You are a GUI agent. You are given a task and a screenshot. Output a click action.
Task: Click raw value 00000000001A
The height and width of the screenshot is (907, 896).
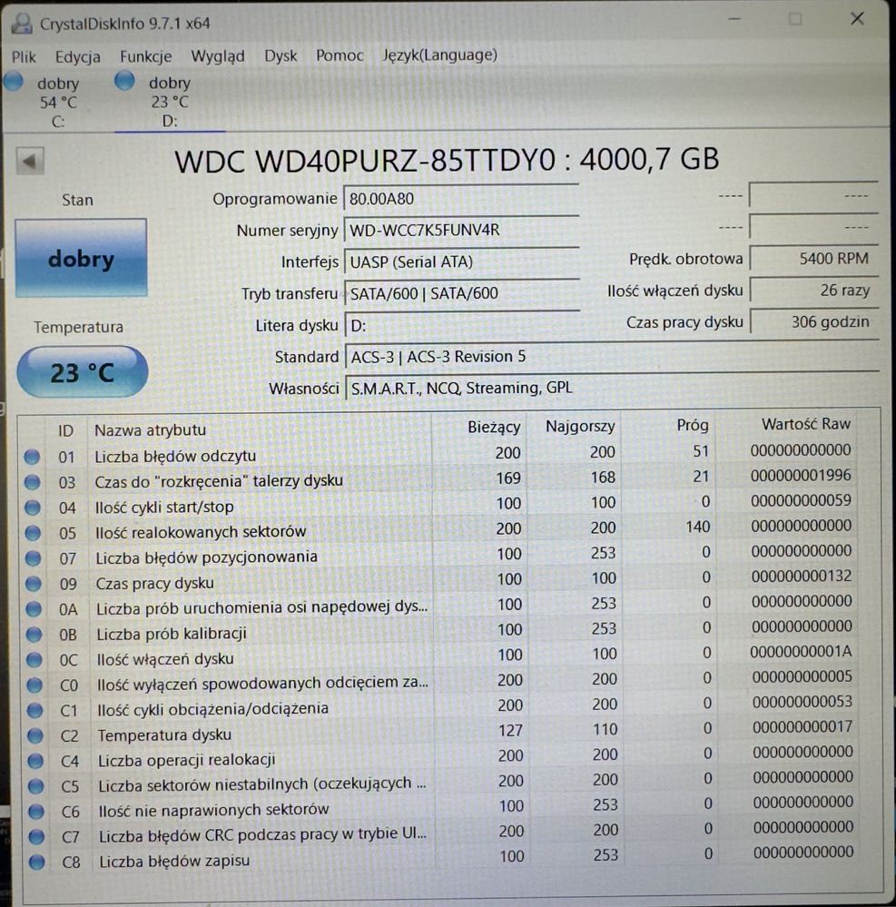802,652
